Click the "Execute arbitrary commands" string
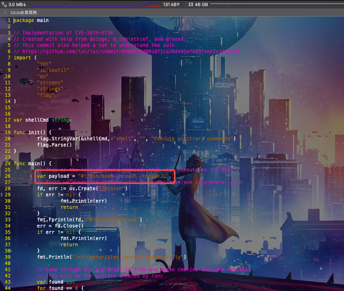The image size is (344, 291). [x=192, y=139]
